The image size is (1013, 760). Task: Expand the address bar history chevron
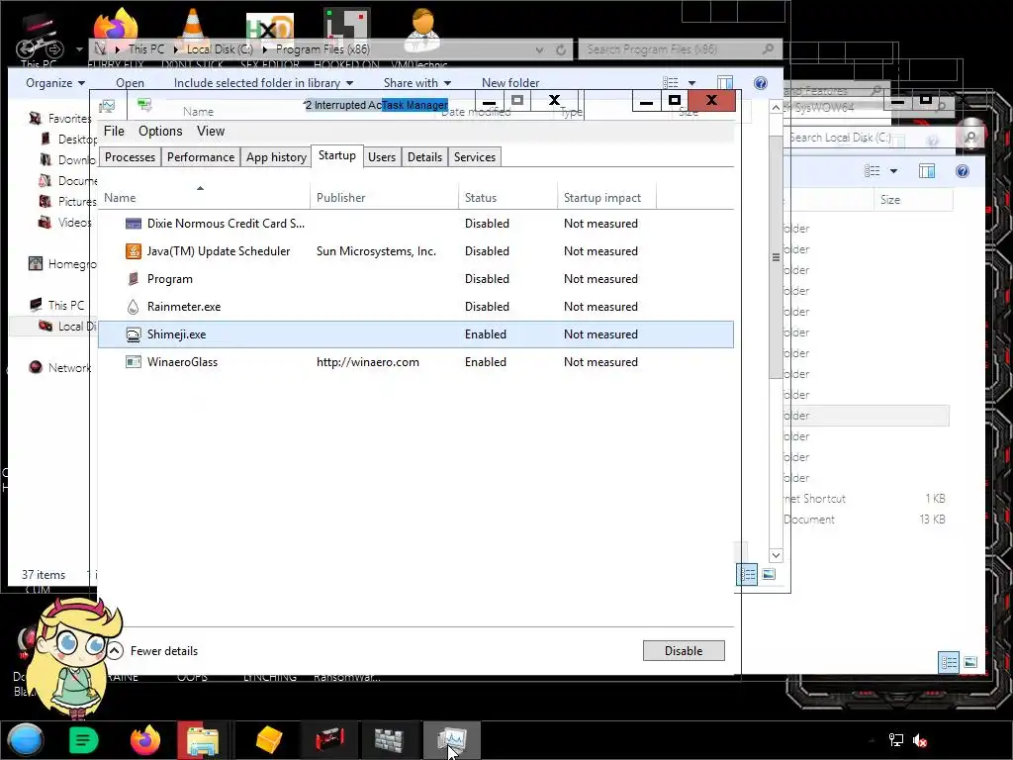tap(539, 49)
